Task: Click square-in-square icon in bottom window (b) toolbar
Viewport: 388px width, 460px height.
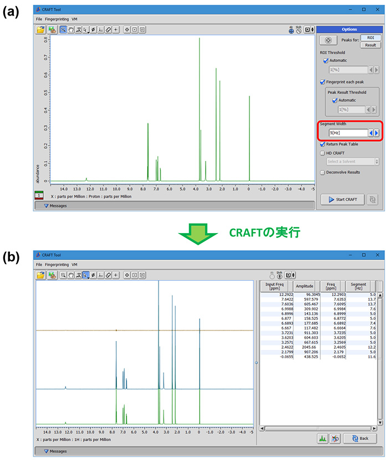Action: click(135, 275)
